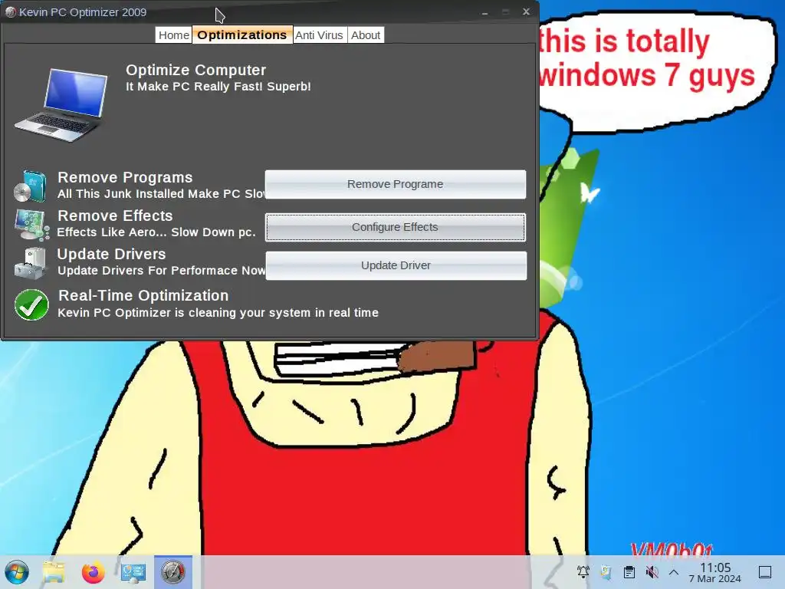Open the file manager from taskbar
Screen dimensions: 785x589
54,572
